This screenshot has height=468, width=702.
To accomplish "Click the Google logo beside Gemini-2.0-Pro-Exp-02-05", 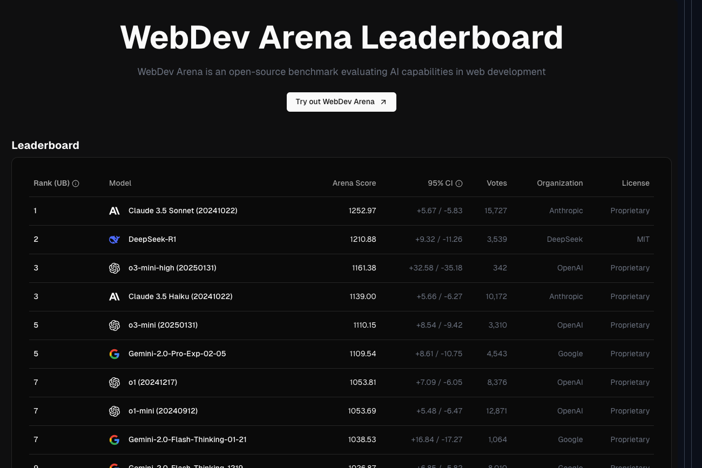I will click(114, 354).
